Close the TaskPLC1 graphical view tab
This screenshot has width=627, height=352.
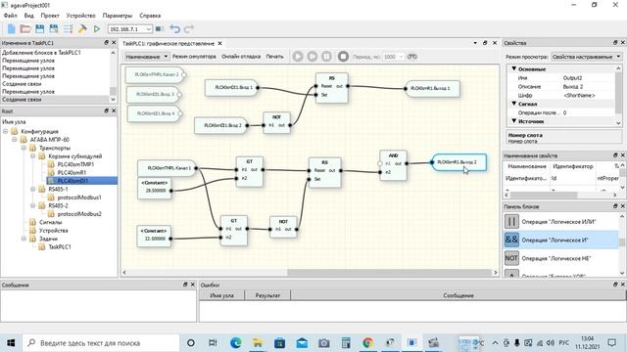tap(219, 43)
